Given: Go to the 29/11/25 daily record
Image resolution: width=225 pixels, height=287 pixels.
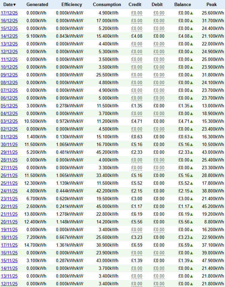Looking at the screenshot, I should coord(9,152).
